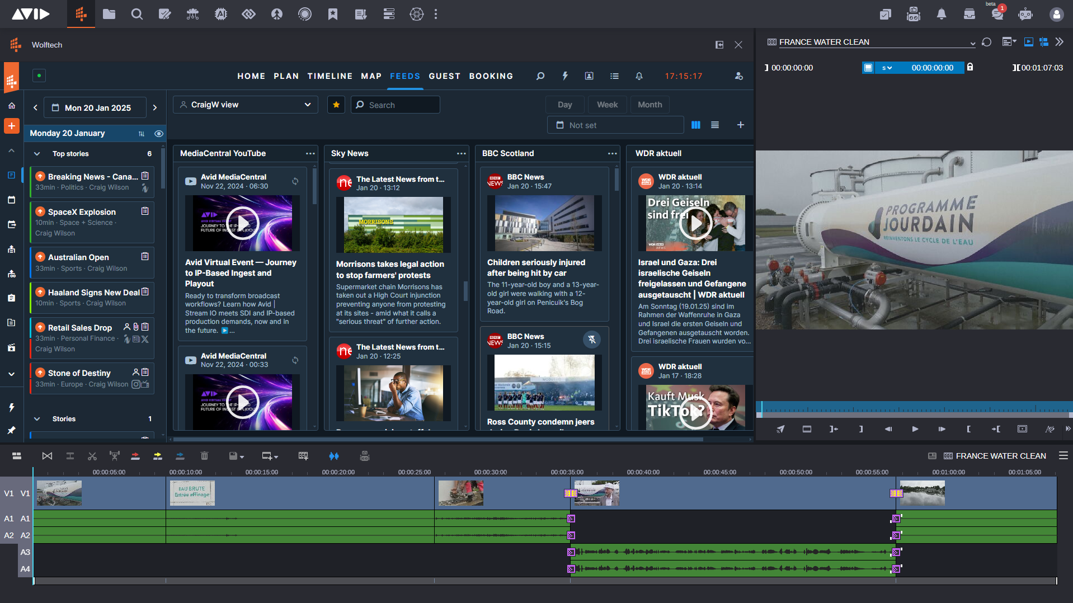
Task: Collapse the Top stories section
Action: point(36,154)
